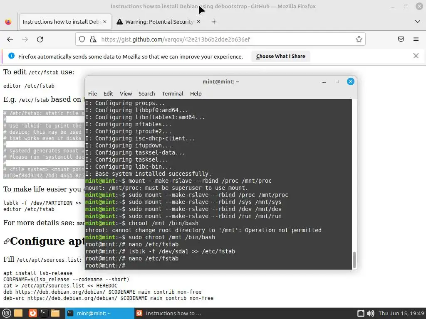Go back using Firefox back arrow

pos(10,39)
